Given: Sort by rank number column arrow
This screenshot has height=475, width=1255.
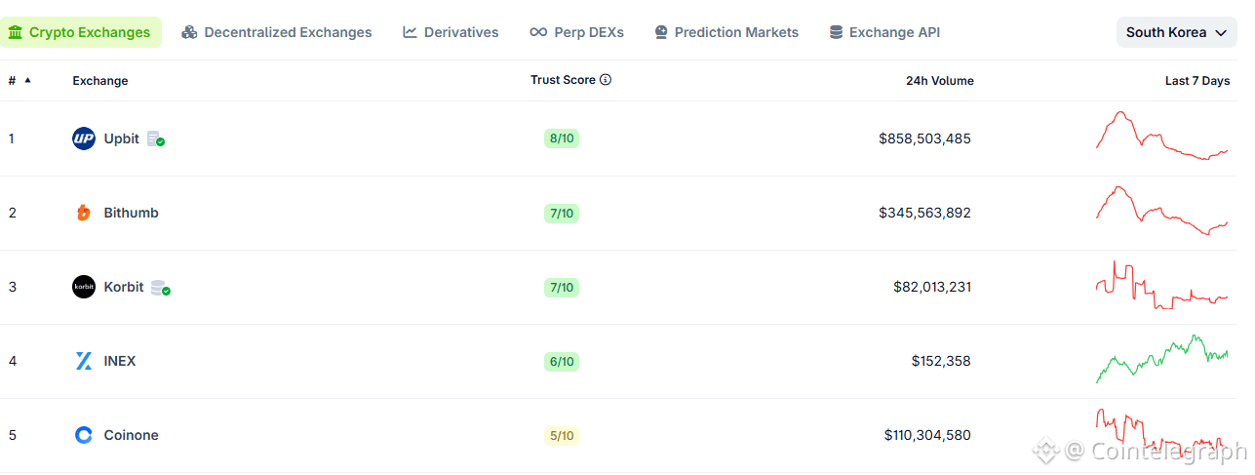Looking at the screenshot, I should [27, 80].
